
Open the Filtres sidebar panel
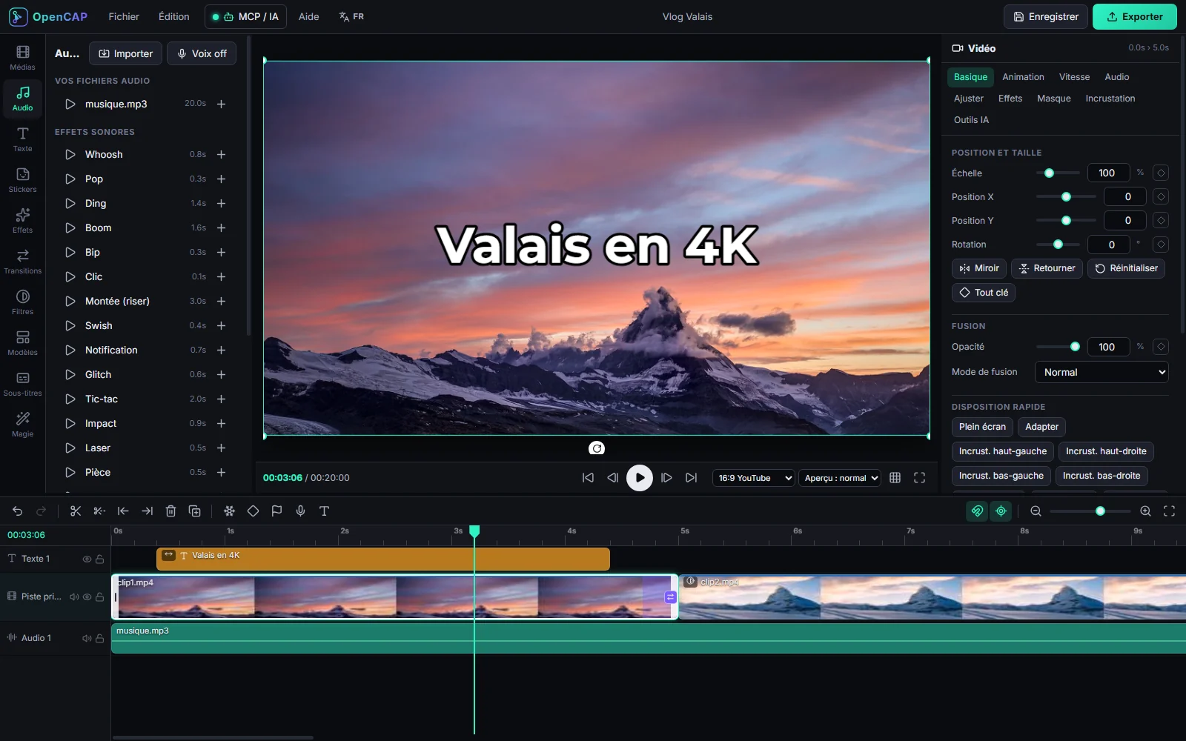(x=22, y=302)
